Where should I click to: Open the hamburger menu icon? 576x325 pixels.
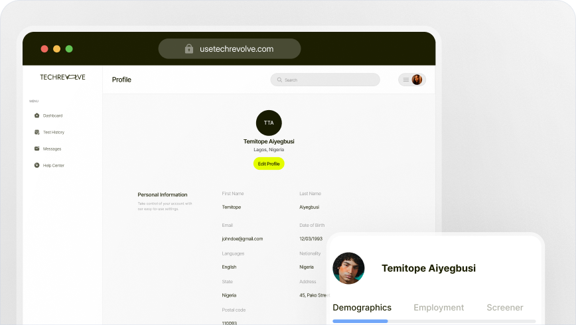pos(406,80)
